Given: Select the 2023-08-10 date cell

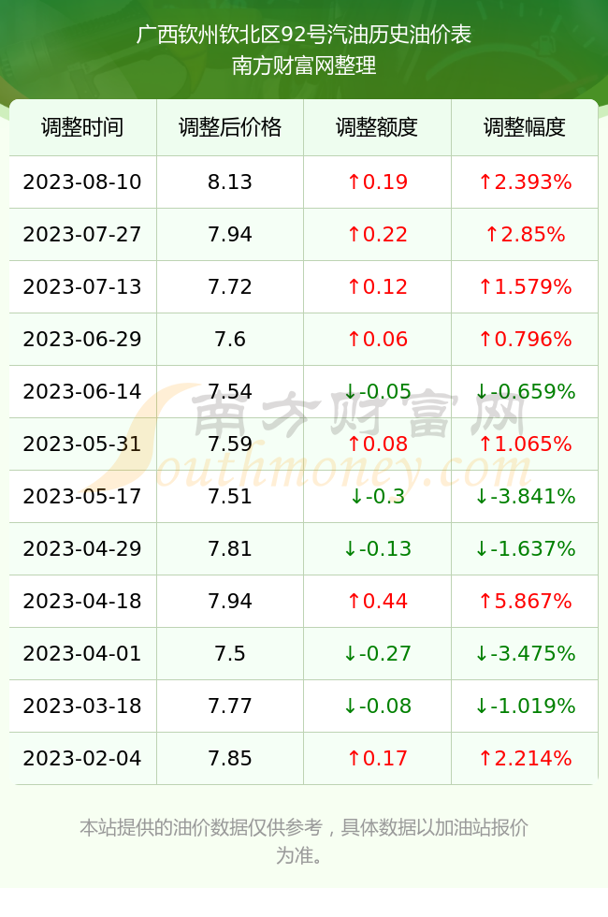Looking at the screenshot, I should 82,182.
